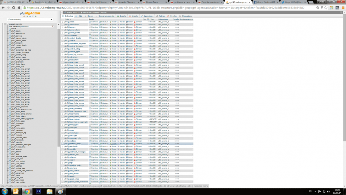Image resolution: width=346 pixels, height=195 pixels.
Task: Check the p8v7j_menu row checkbox
Action: coord(63,130)
